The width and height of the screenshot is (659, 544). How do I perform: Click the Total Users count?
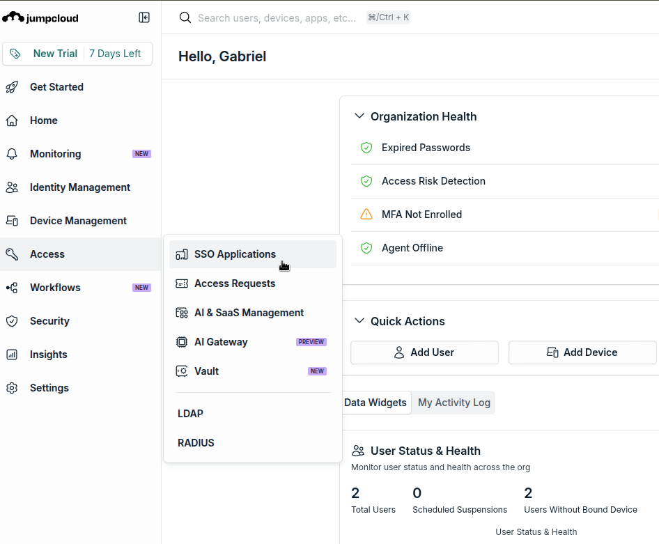tap(355, 492)
